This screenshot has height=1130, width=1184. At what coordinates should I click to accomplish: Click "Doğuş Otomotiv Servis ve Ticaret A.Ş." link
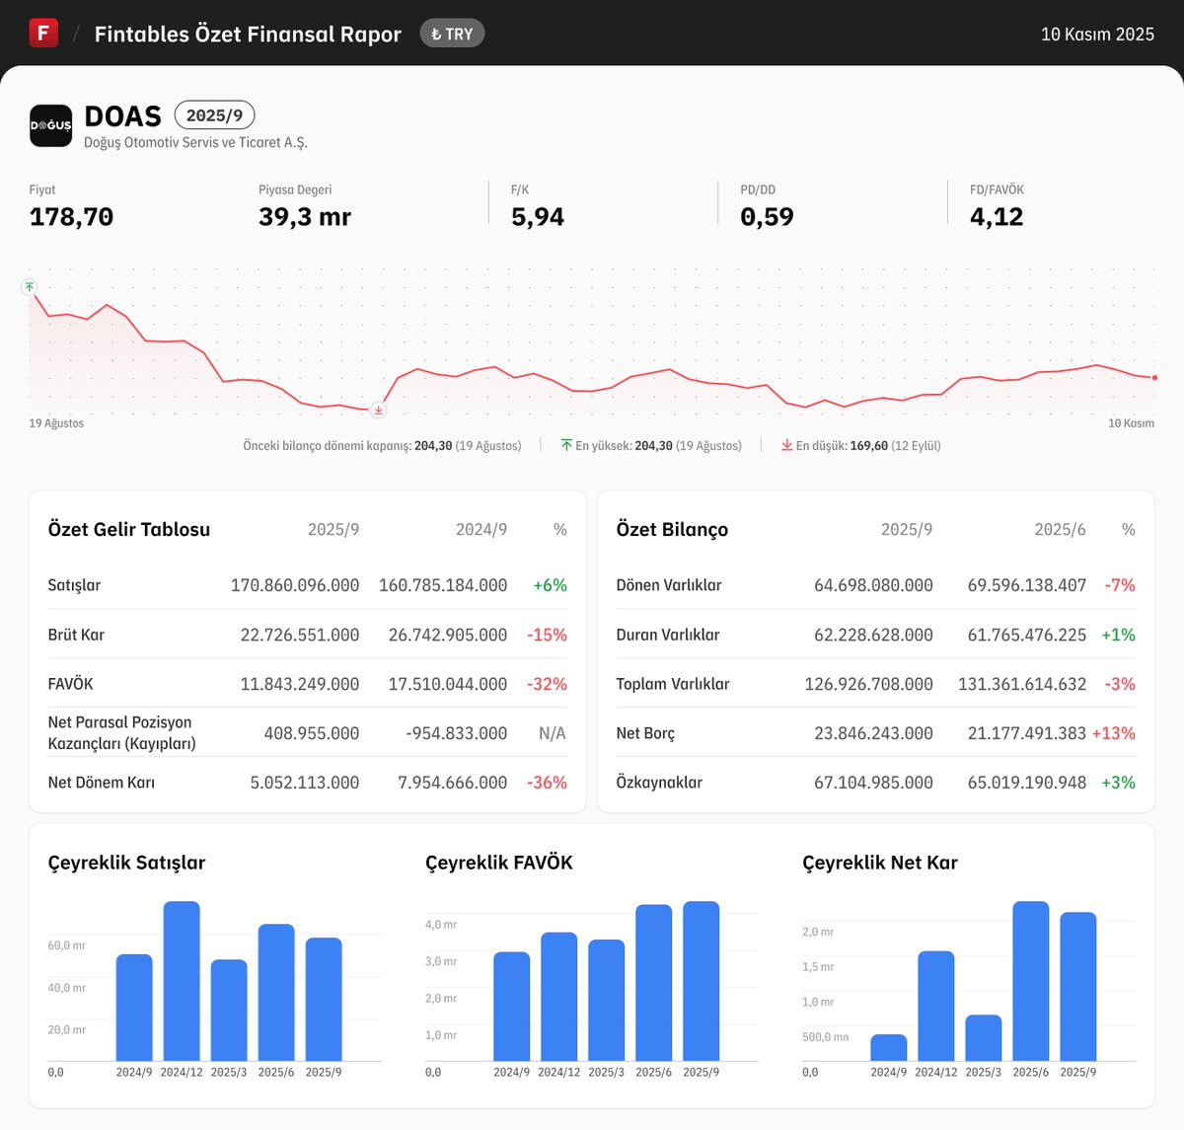(195, 142)
